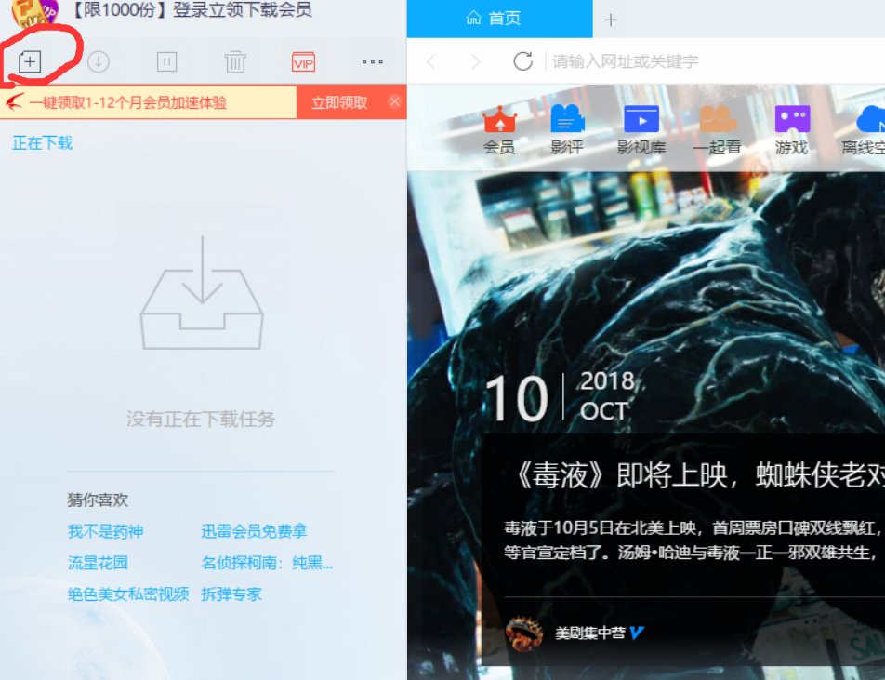Image resolution: width=885 pixels, height=680 pixels.
Task: Open the 影评 movie reviews section
Action: pyautogui.click(x=569, y=130)
